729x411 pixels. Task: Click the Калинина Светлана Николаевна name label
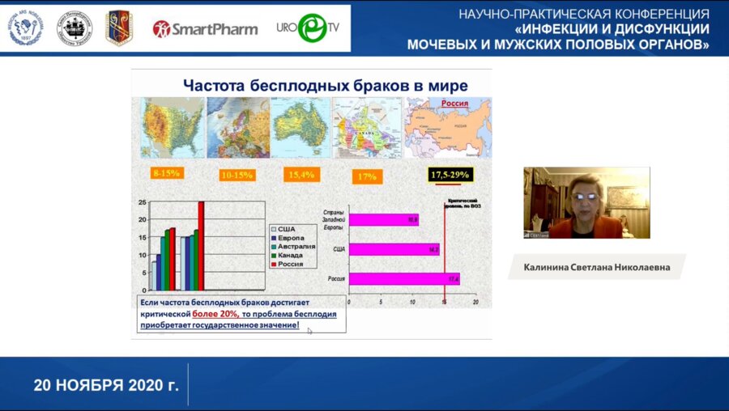pos(596,266)
